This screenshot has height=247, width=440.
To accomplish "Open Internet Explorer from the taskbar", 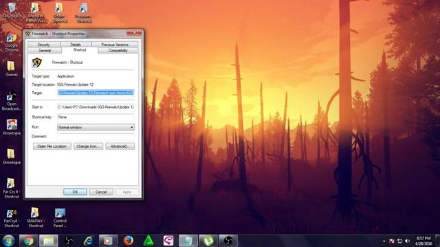I will click(x=89, y=241).
